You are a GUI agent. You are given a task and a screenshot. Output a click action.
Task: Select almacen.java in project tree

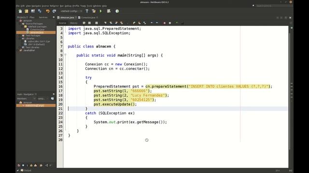pos(36,33)
